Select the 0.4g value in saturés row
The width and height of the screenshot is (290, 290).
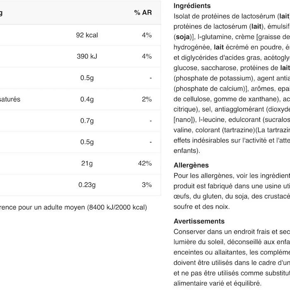pos(87,99)
